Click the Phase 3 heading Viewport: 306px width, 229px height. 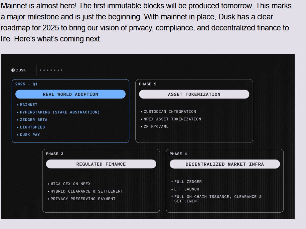tap(54, 154)
